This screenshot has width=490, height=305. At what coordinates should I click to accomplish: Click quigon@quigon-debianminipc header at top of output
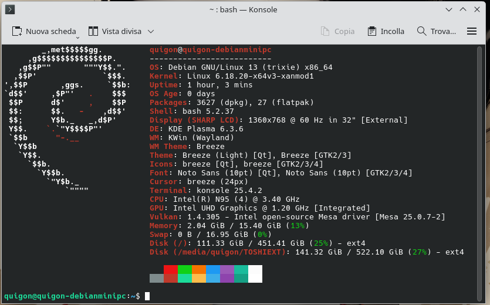[x=210, y=50]
